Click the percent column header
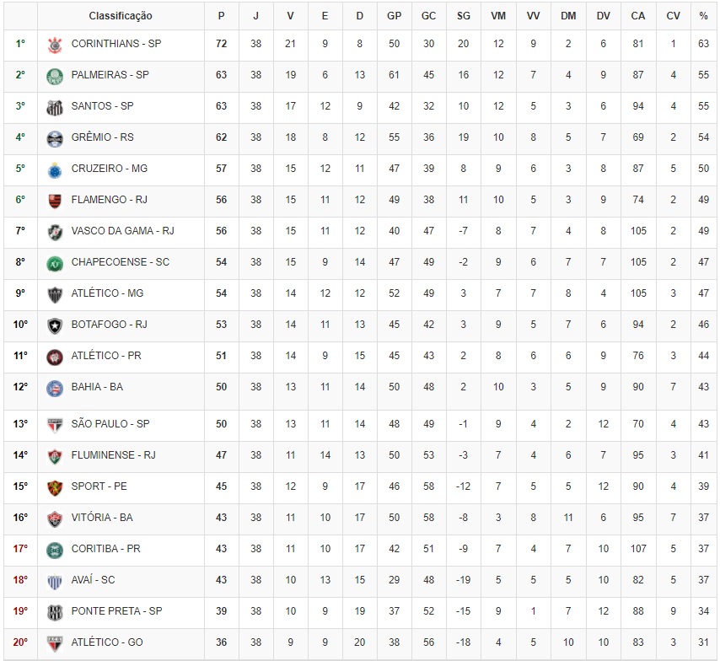 point(703,16)
